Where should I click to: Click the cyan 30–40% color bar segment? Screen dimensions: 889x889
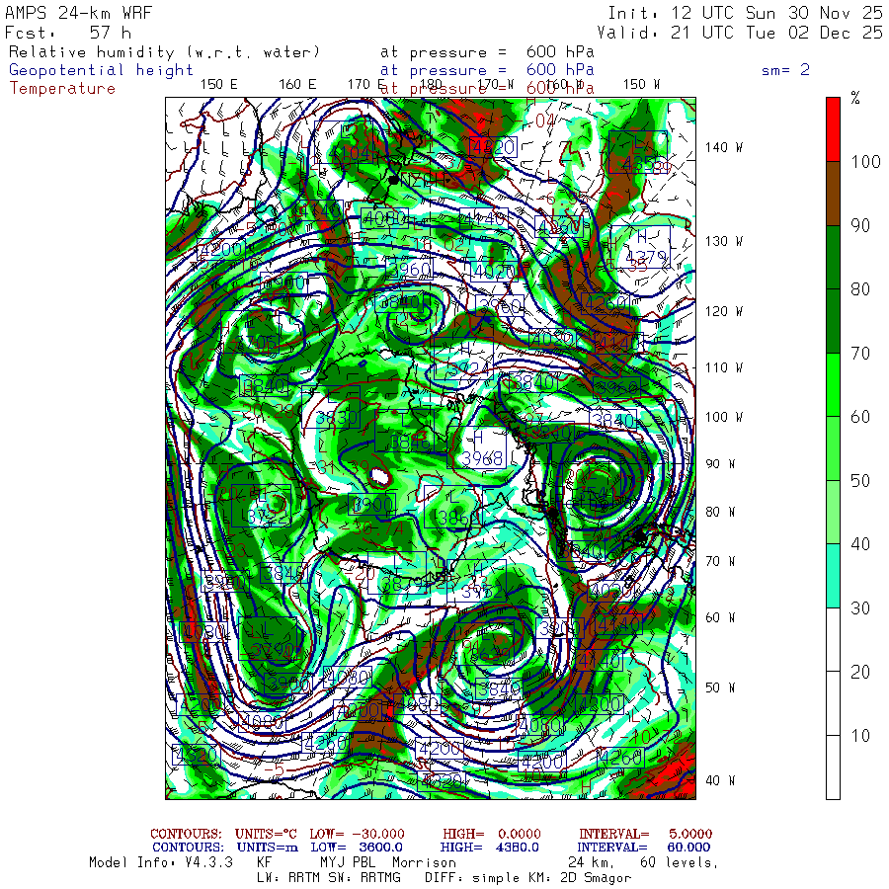pyautogui.click(x=833, y=576)
